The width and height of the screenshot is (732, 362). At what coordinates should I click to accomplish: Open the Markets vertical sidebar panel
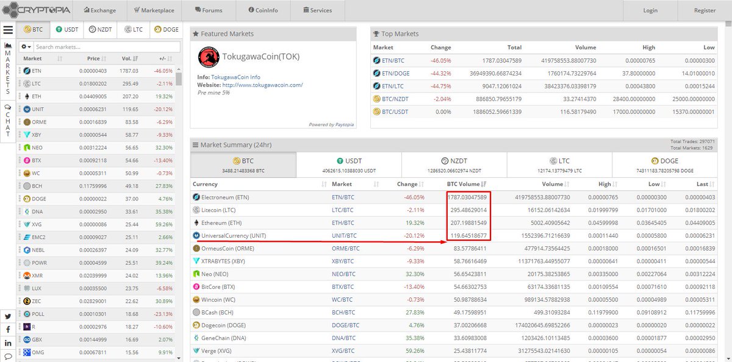pos(8,68)
